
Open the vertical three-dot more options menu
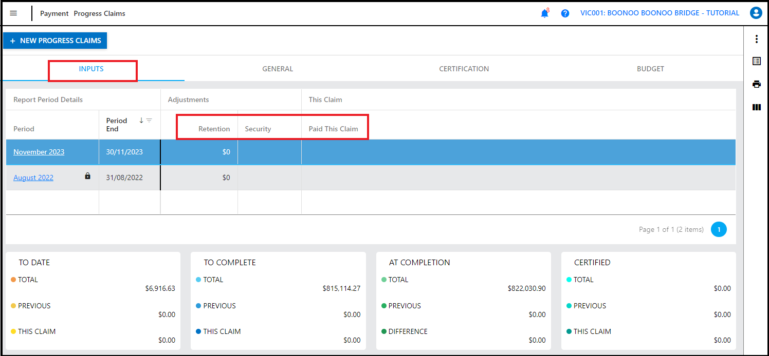click(756, 39)
